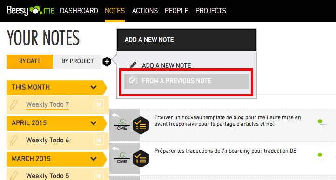This screenshot has width=336, height=180.
Task: Collapse the This Month section
Action: pyautogui.click(x=94, y=87)
